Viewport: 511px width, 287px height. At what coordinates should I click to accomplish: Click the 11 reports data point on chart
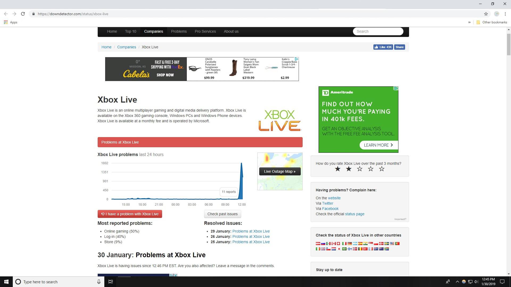point(229,199)
